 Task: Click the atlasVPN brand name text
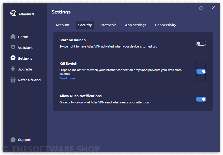[26, 14]
